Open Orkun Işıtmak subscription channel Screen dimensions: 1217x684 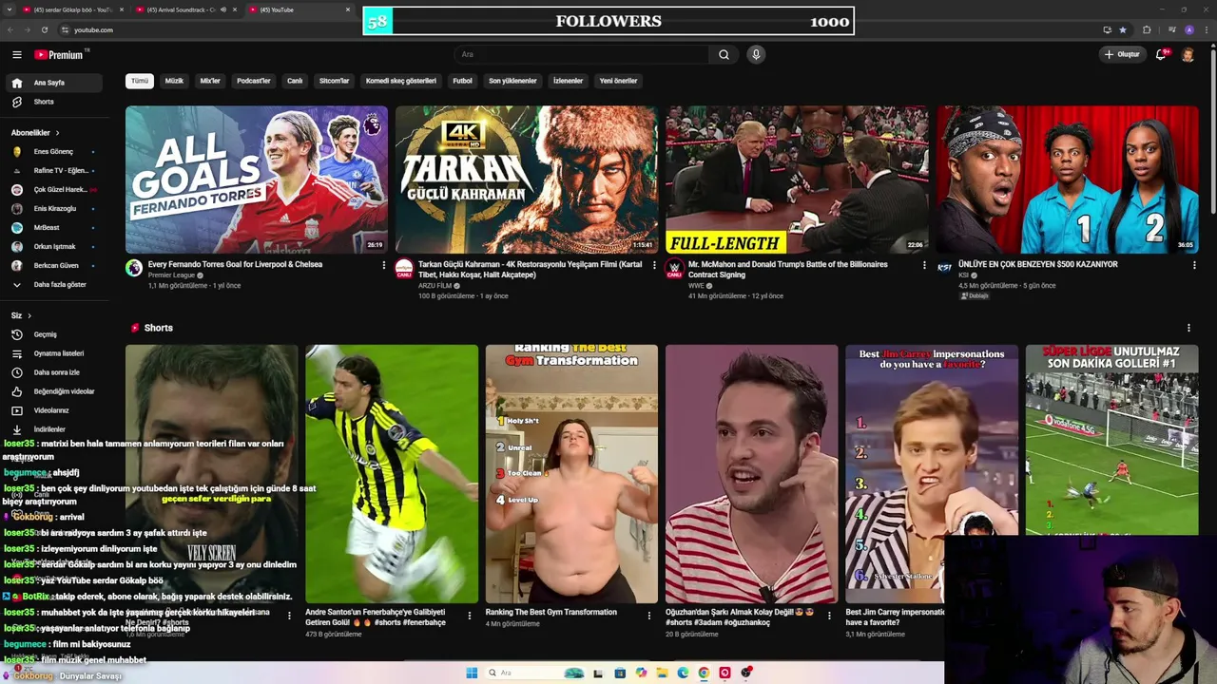[x=55, y=246]
